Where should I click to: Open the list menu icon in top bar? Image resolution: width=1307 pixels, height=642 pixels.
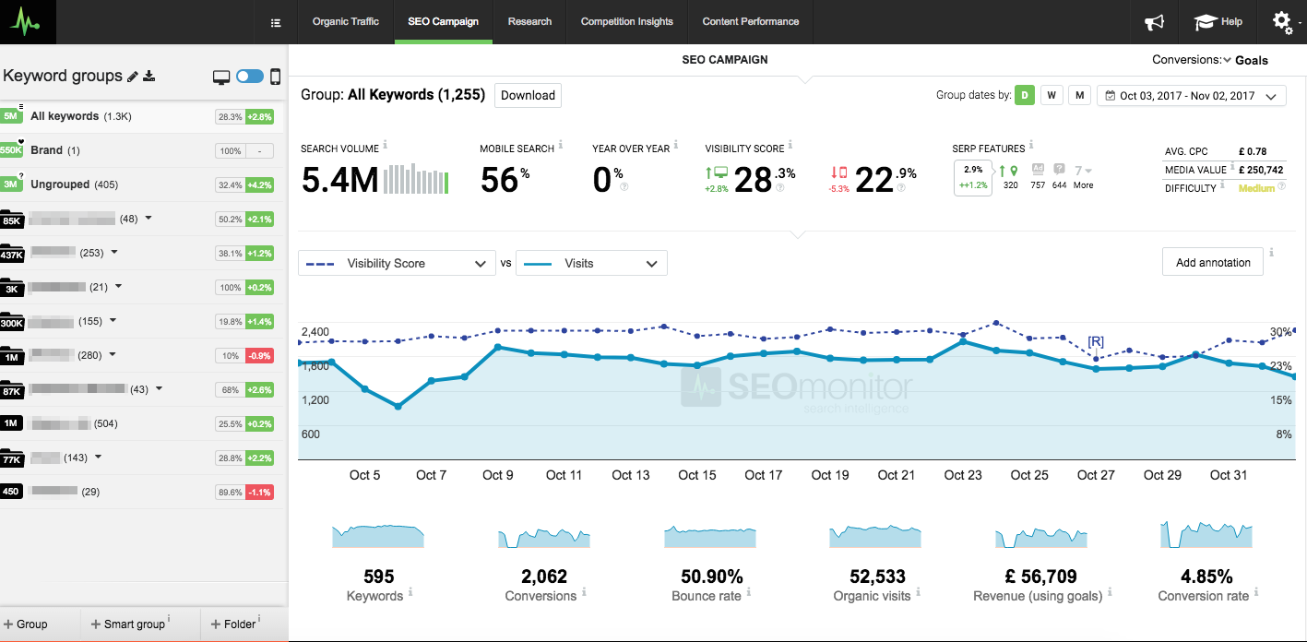tap(276, 22)
